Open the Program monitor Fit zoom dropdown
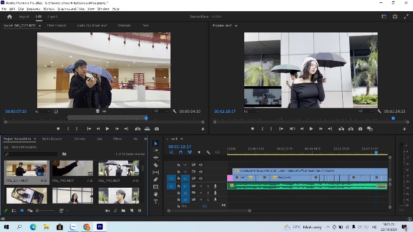This screenshot has height=232, width=413. coord(251,112)
